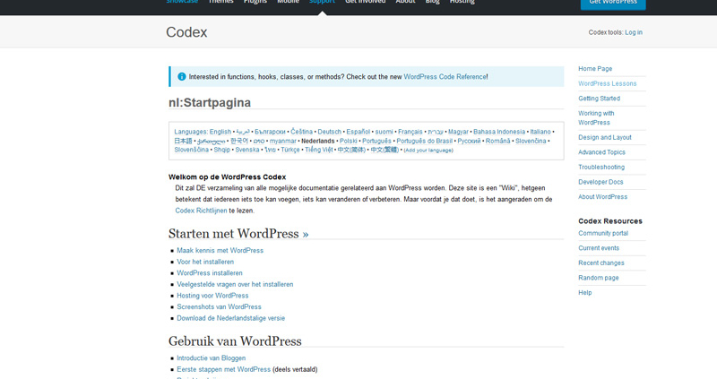Viewport: 717px width, 379px height.
Task: Choose Português do Brasil language link
Action: 424,141
